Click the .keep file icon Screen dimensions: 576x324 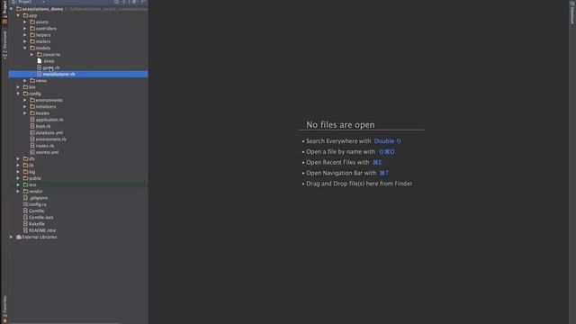(x=40, y=61)
